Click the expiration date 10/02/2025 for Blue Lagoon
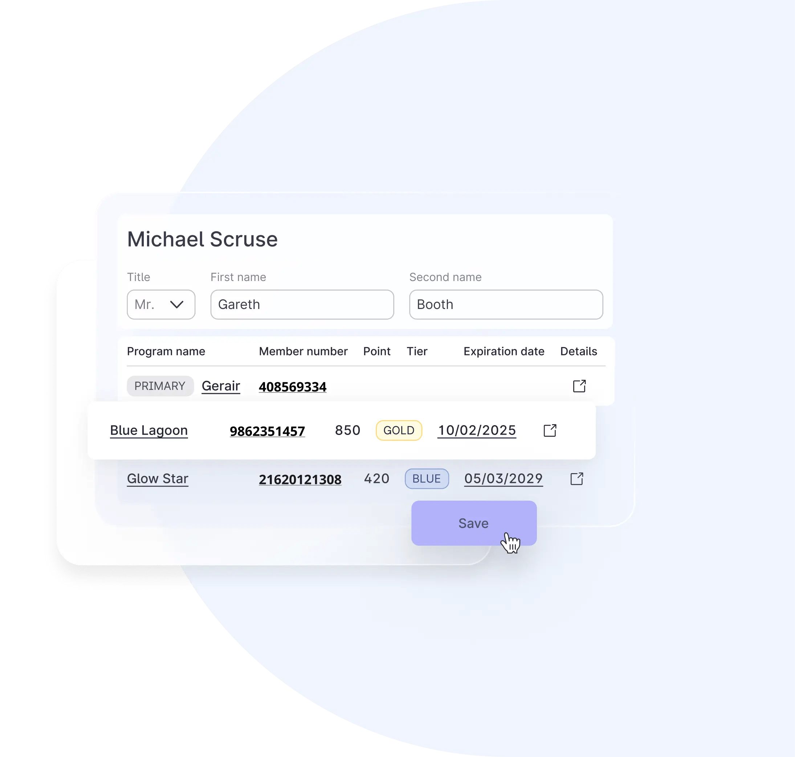Viewport: 795px width, 757px height. [x=476, y=430]
